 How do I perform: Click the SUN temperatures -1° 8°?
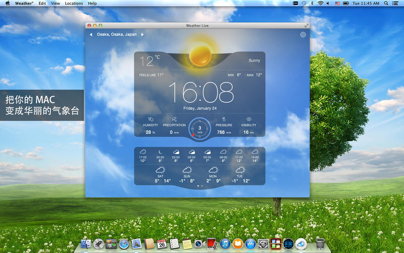pos(187,181)
